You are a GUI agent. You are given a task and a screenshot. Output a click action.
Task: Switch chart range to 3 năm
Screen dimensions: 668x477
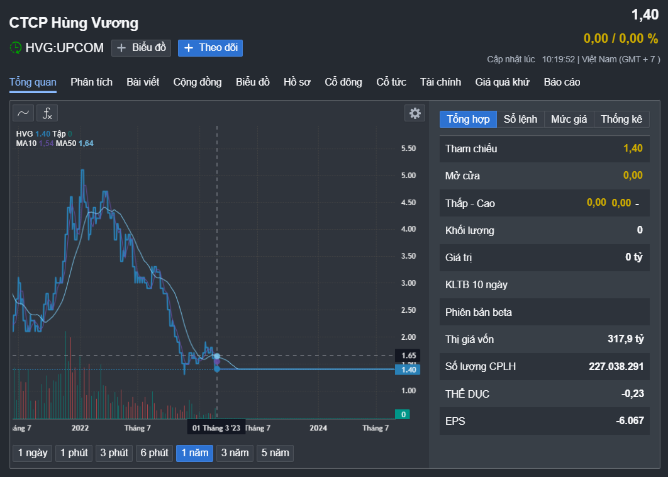(x=235, y=453)
